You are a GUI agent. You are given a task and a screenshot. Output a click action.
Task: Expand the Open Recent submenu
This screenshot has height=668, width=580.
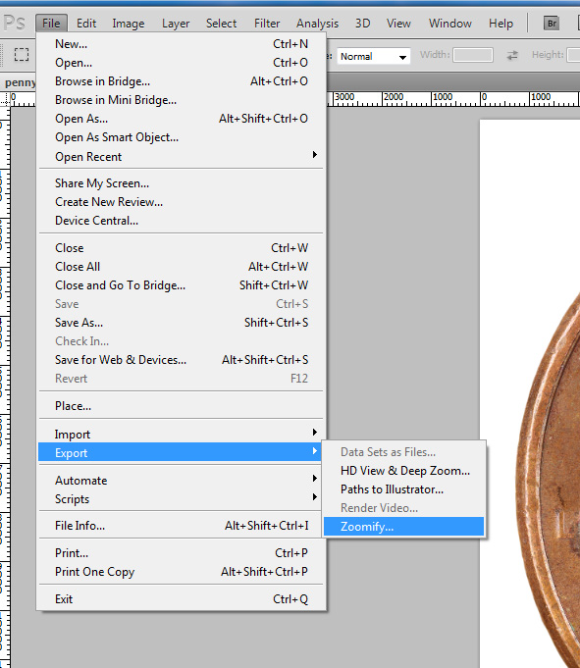182,156
